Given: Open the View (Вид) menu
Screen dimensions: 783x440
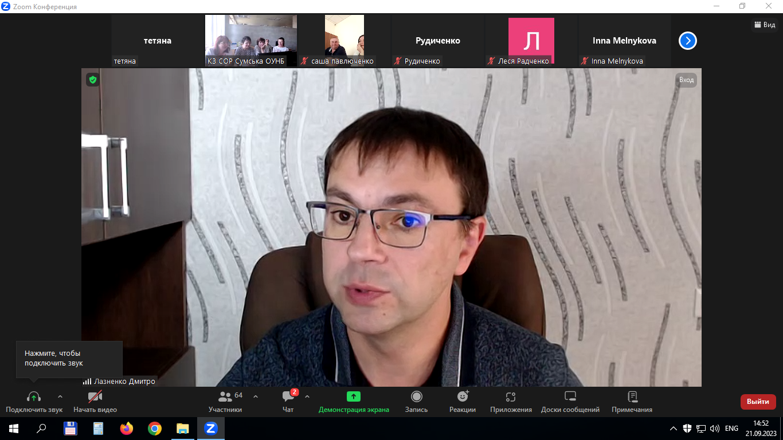Looking at the screenshot, I should [x=765, y=25].
